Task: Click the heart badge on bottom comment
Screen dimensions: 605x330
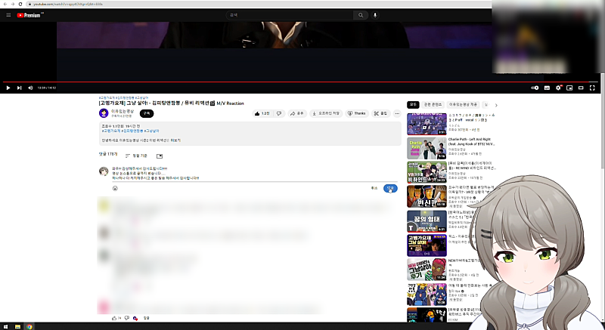Action: [x=135, y=318]
